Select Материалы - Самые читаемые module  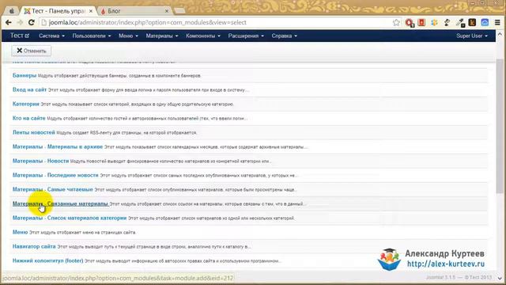[53, 189]
